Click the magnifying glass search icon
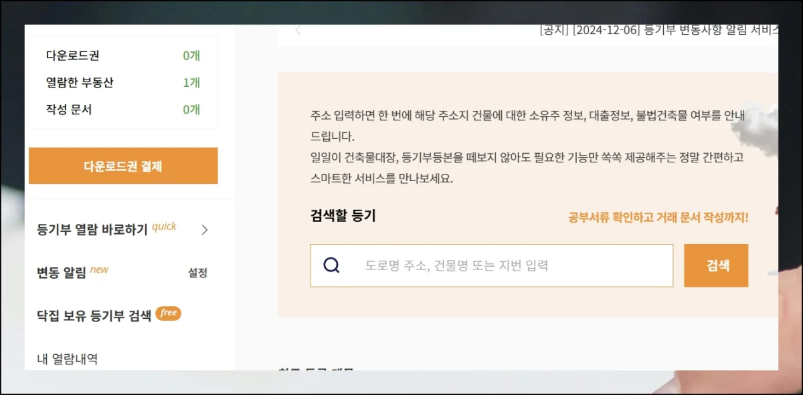Viewport: 803px width, 395px height. [331, 265]
